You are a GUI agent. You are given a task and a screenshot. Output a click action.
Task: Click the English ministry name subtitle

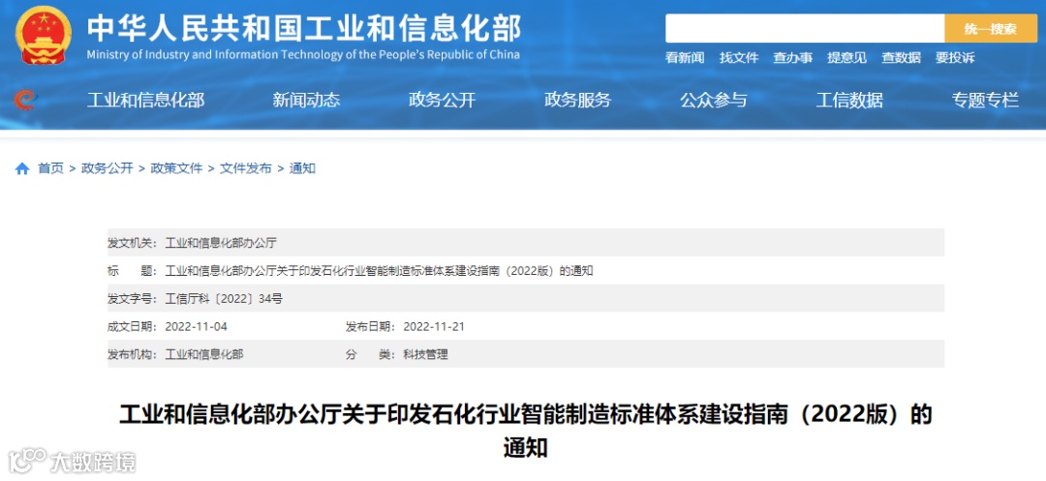coord(303,54)
